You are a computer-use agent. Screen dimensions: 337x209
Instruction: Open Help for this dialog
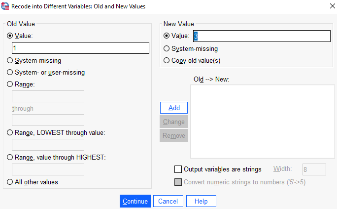(201, 201)
